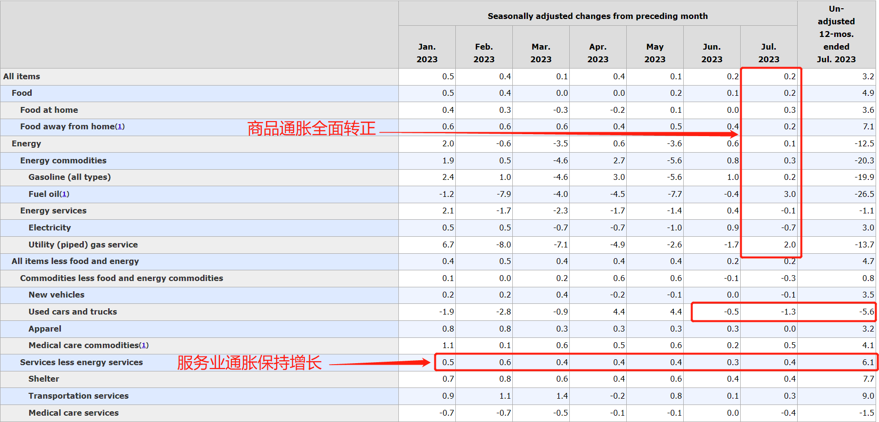Select 'Services less energy services' row label

[81, 362]
